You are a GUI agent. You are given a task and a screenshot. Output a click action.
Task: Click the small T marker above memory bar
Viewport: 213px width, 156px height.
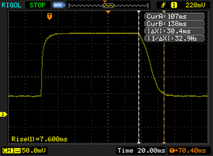pyautogui.click(x=105, y=2)
